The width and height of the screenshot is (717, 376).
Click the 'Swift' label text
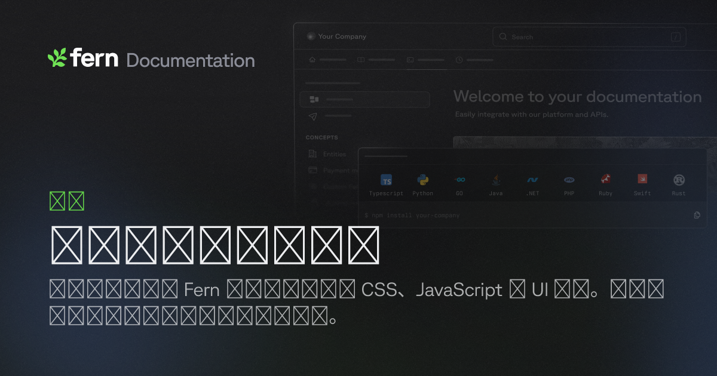click(642, 193)
